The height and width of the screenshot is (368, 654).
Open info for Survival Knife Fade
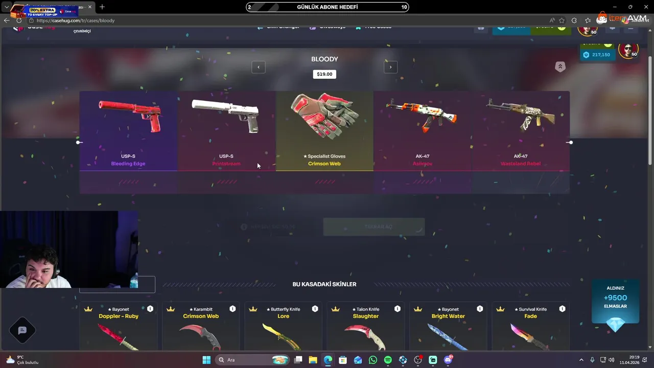562,309
